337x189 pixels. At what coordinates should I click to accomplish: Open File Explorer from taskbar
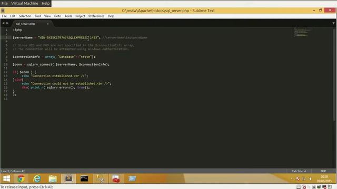point(53,178)
